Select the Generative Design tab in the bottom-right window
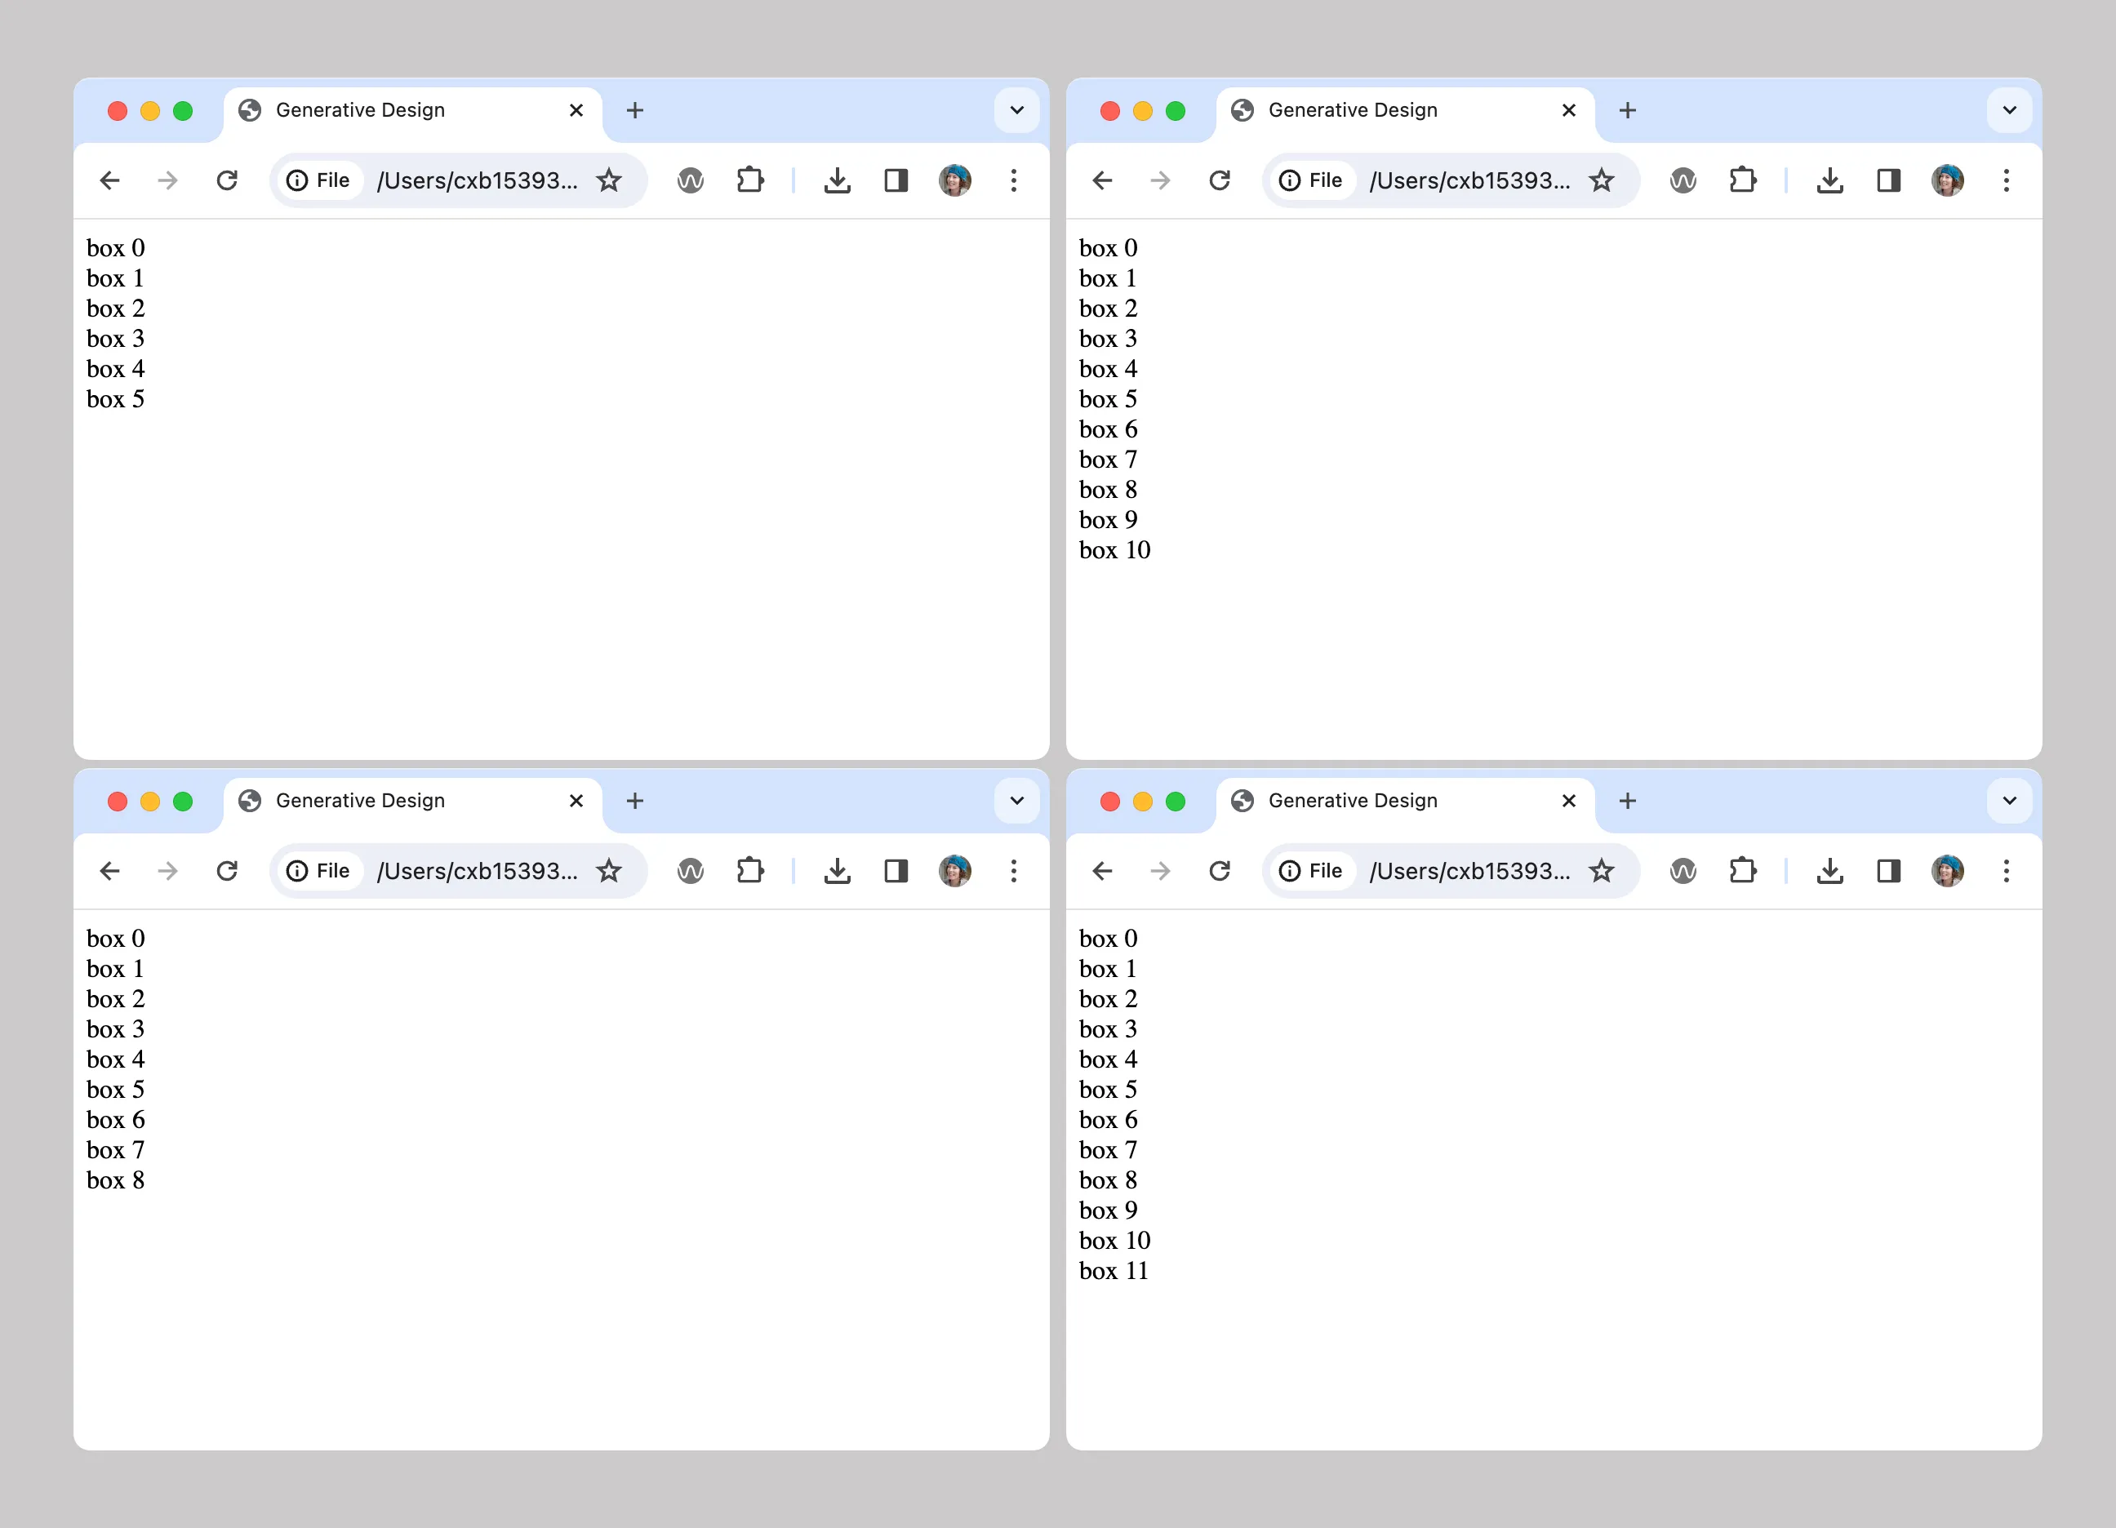This screenshot has width=2116, height=1528. tap(1352, 801)
